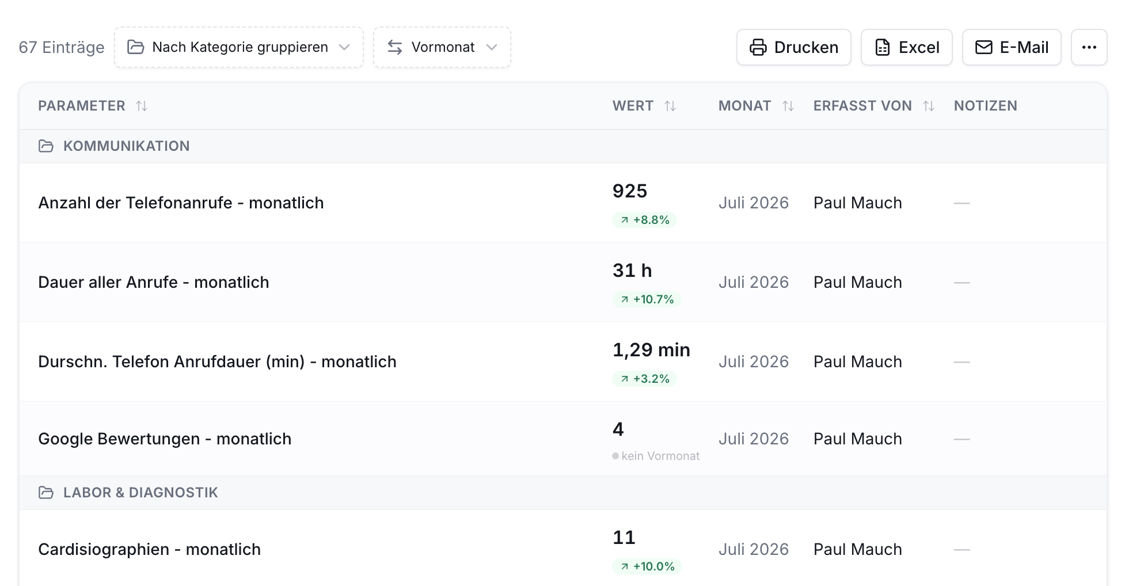Click Paul Mauch in the Dauer aller Anrufe row
This screenshot has height=586, width=1125.
(858, 282)
